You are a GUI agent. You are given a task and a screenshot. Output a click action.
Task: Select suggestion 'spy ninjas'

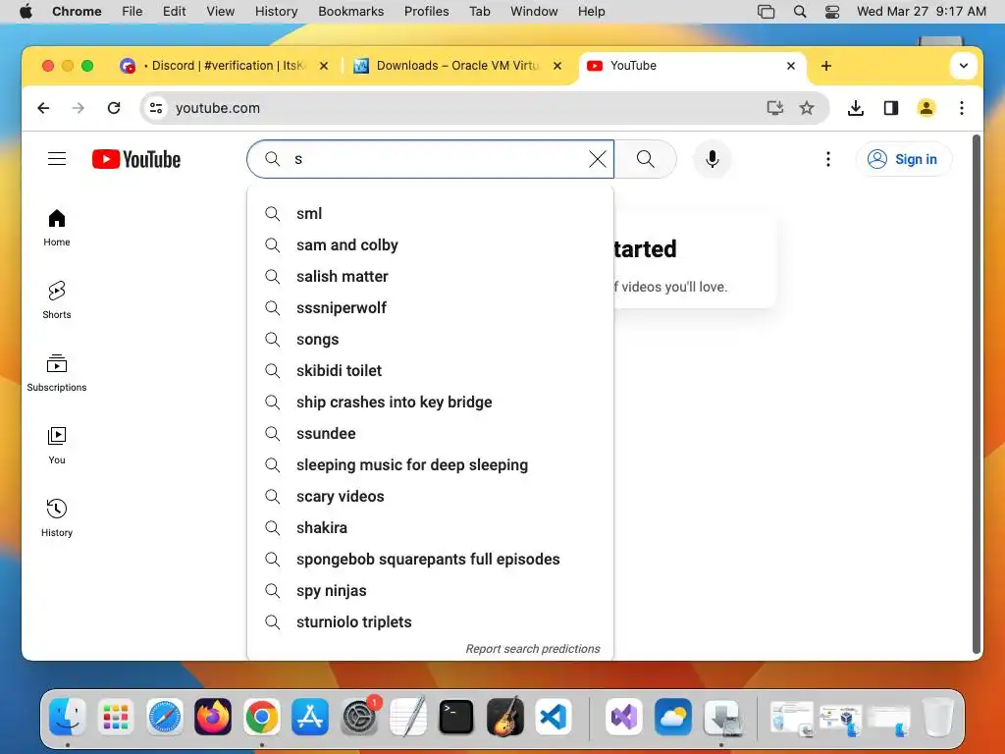tap(430, 590)
